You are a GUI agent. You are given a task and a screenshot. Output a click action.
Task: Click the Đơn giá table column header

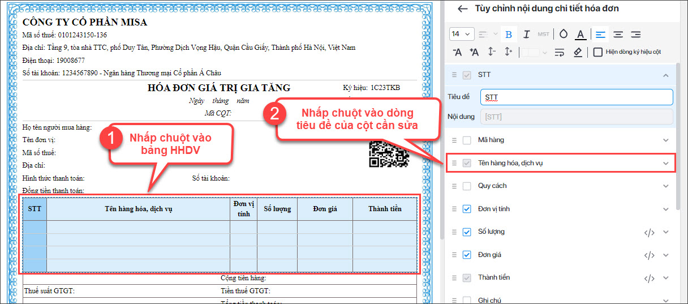[325, 209]
